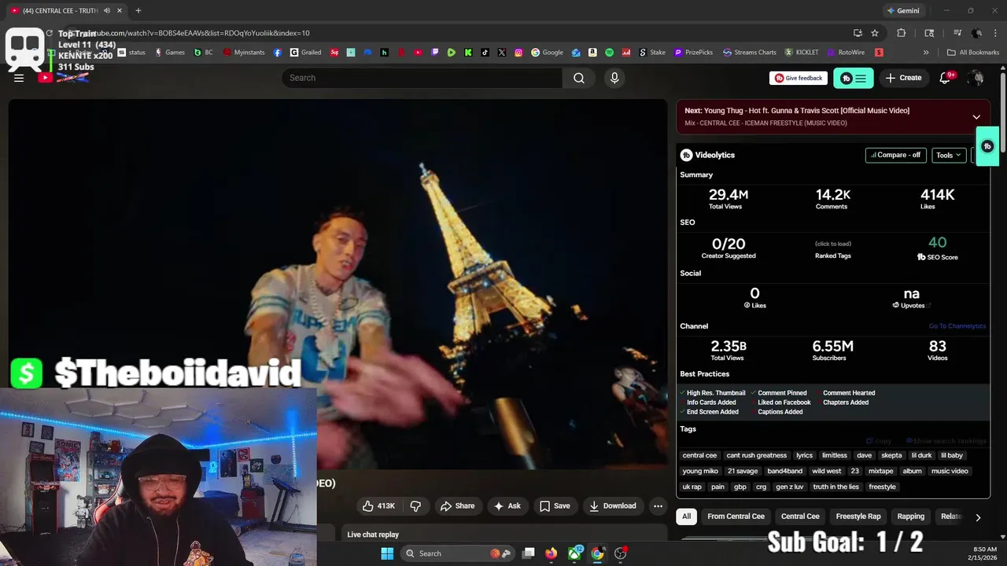Toggle Videolytics Compare off button
This screenshot has width=1007, height=566.
895,155
